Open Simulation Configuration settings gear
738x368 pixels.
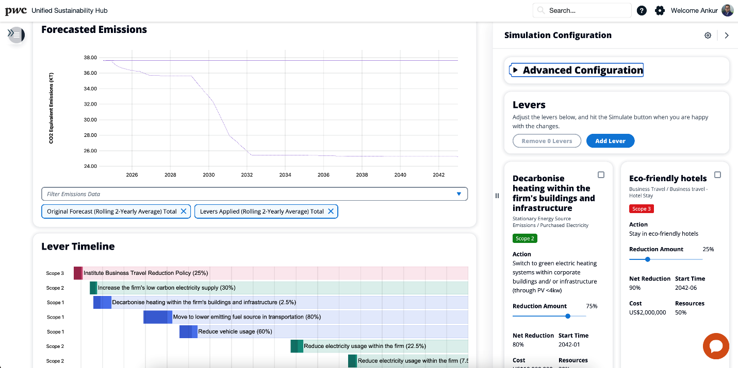[x=708, y=36]
